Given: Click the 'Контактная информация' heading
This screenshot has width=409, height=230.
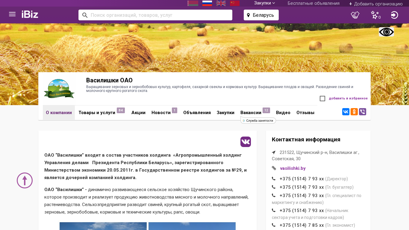Looking at the screenshot, I should [x=306, y=140].
